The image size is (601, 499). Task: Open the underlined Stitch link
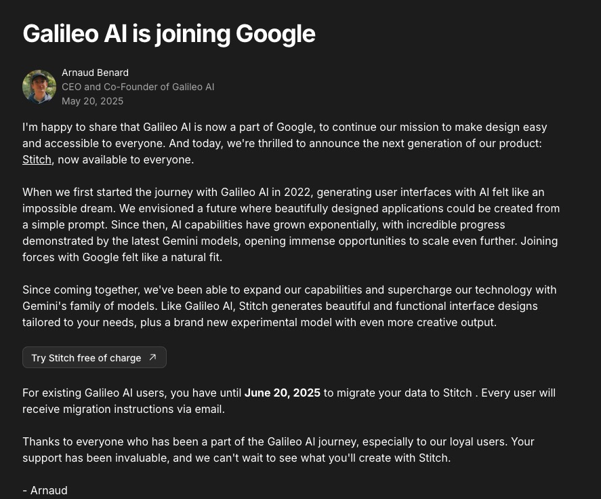37,159
